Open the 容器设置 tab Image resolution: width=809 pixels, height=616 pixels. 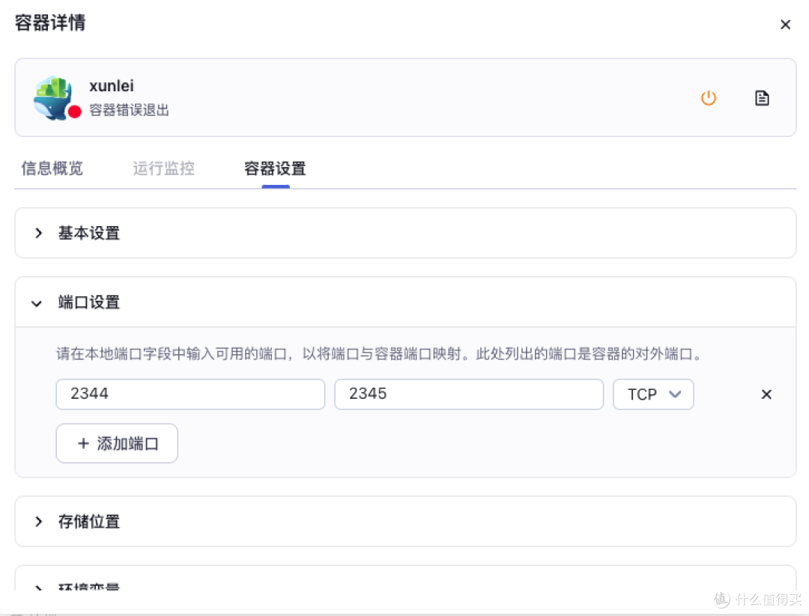tap(275, 168)
